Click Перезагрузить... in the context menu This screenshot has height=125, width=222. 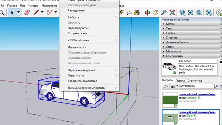tap(89, 28)
